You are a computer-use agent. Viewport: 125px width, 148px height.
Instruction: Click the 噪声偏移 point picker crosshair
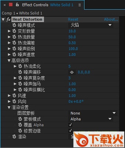coord(72,72)
